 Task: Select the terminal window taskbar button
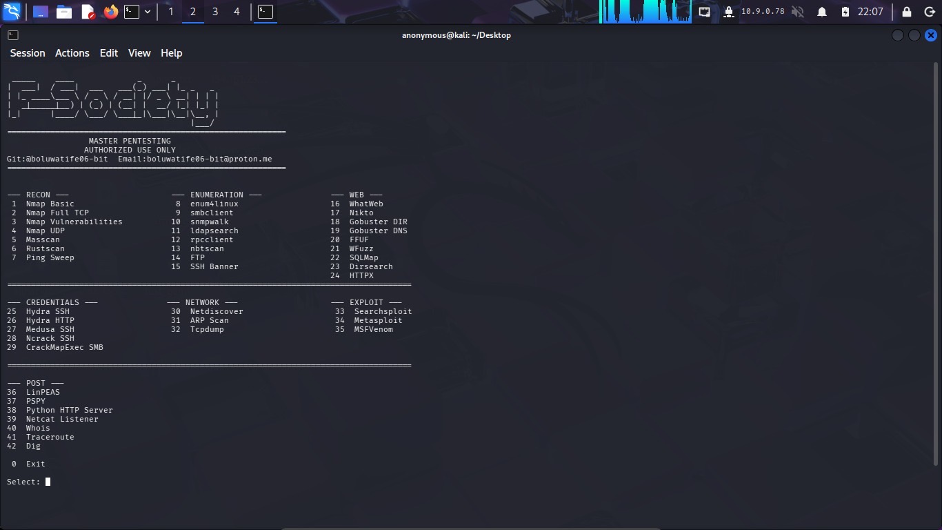coord(265,12)
